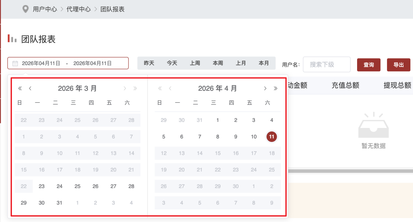Pick March 25 in the left calendar
Viewport: 413px width, 222px height.
click(78, 186)
